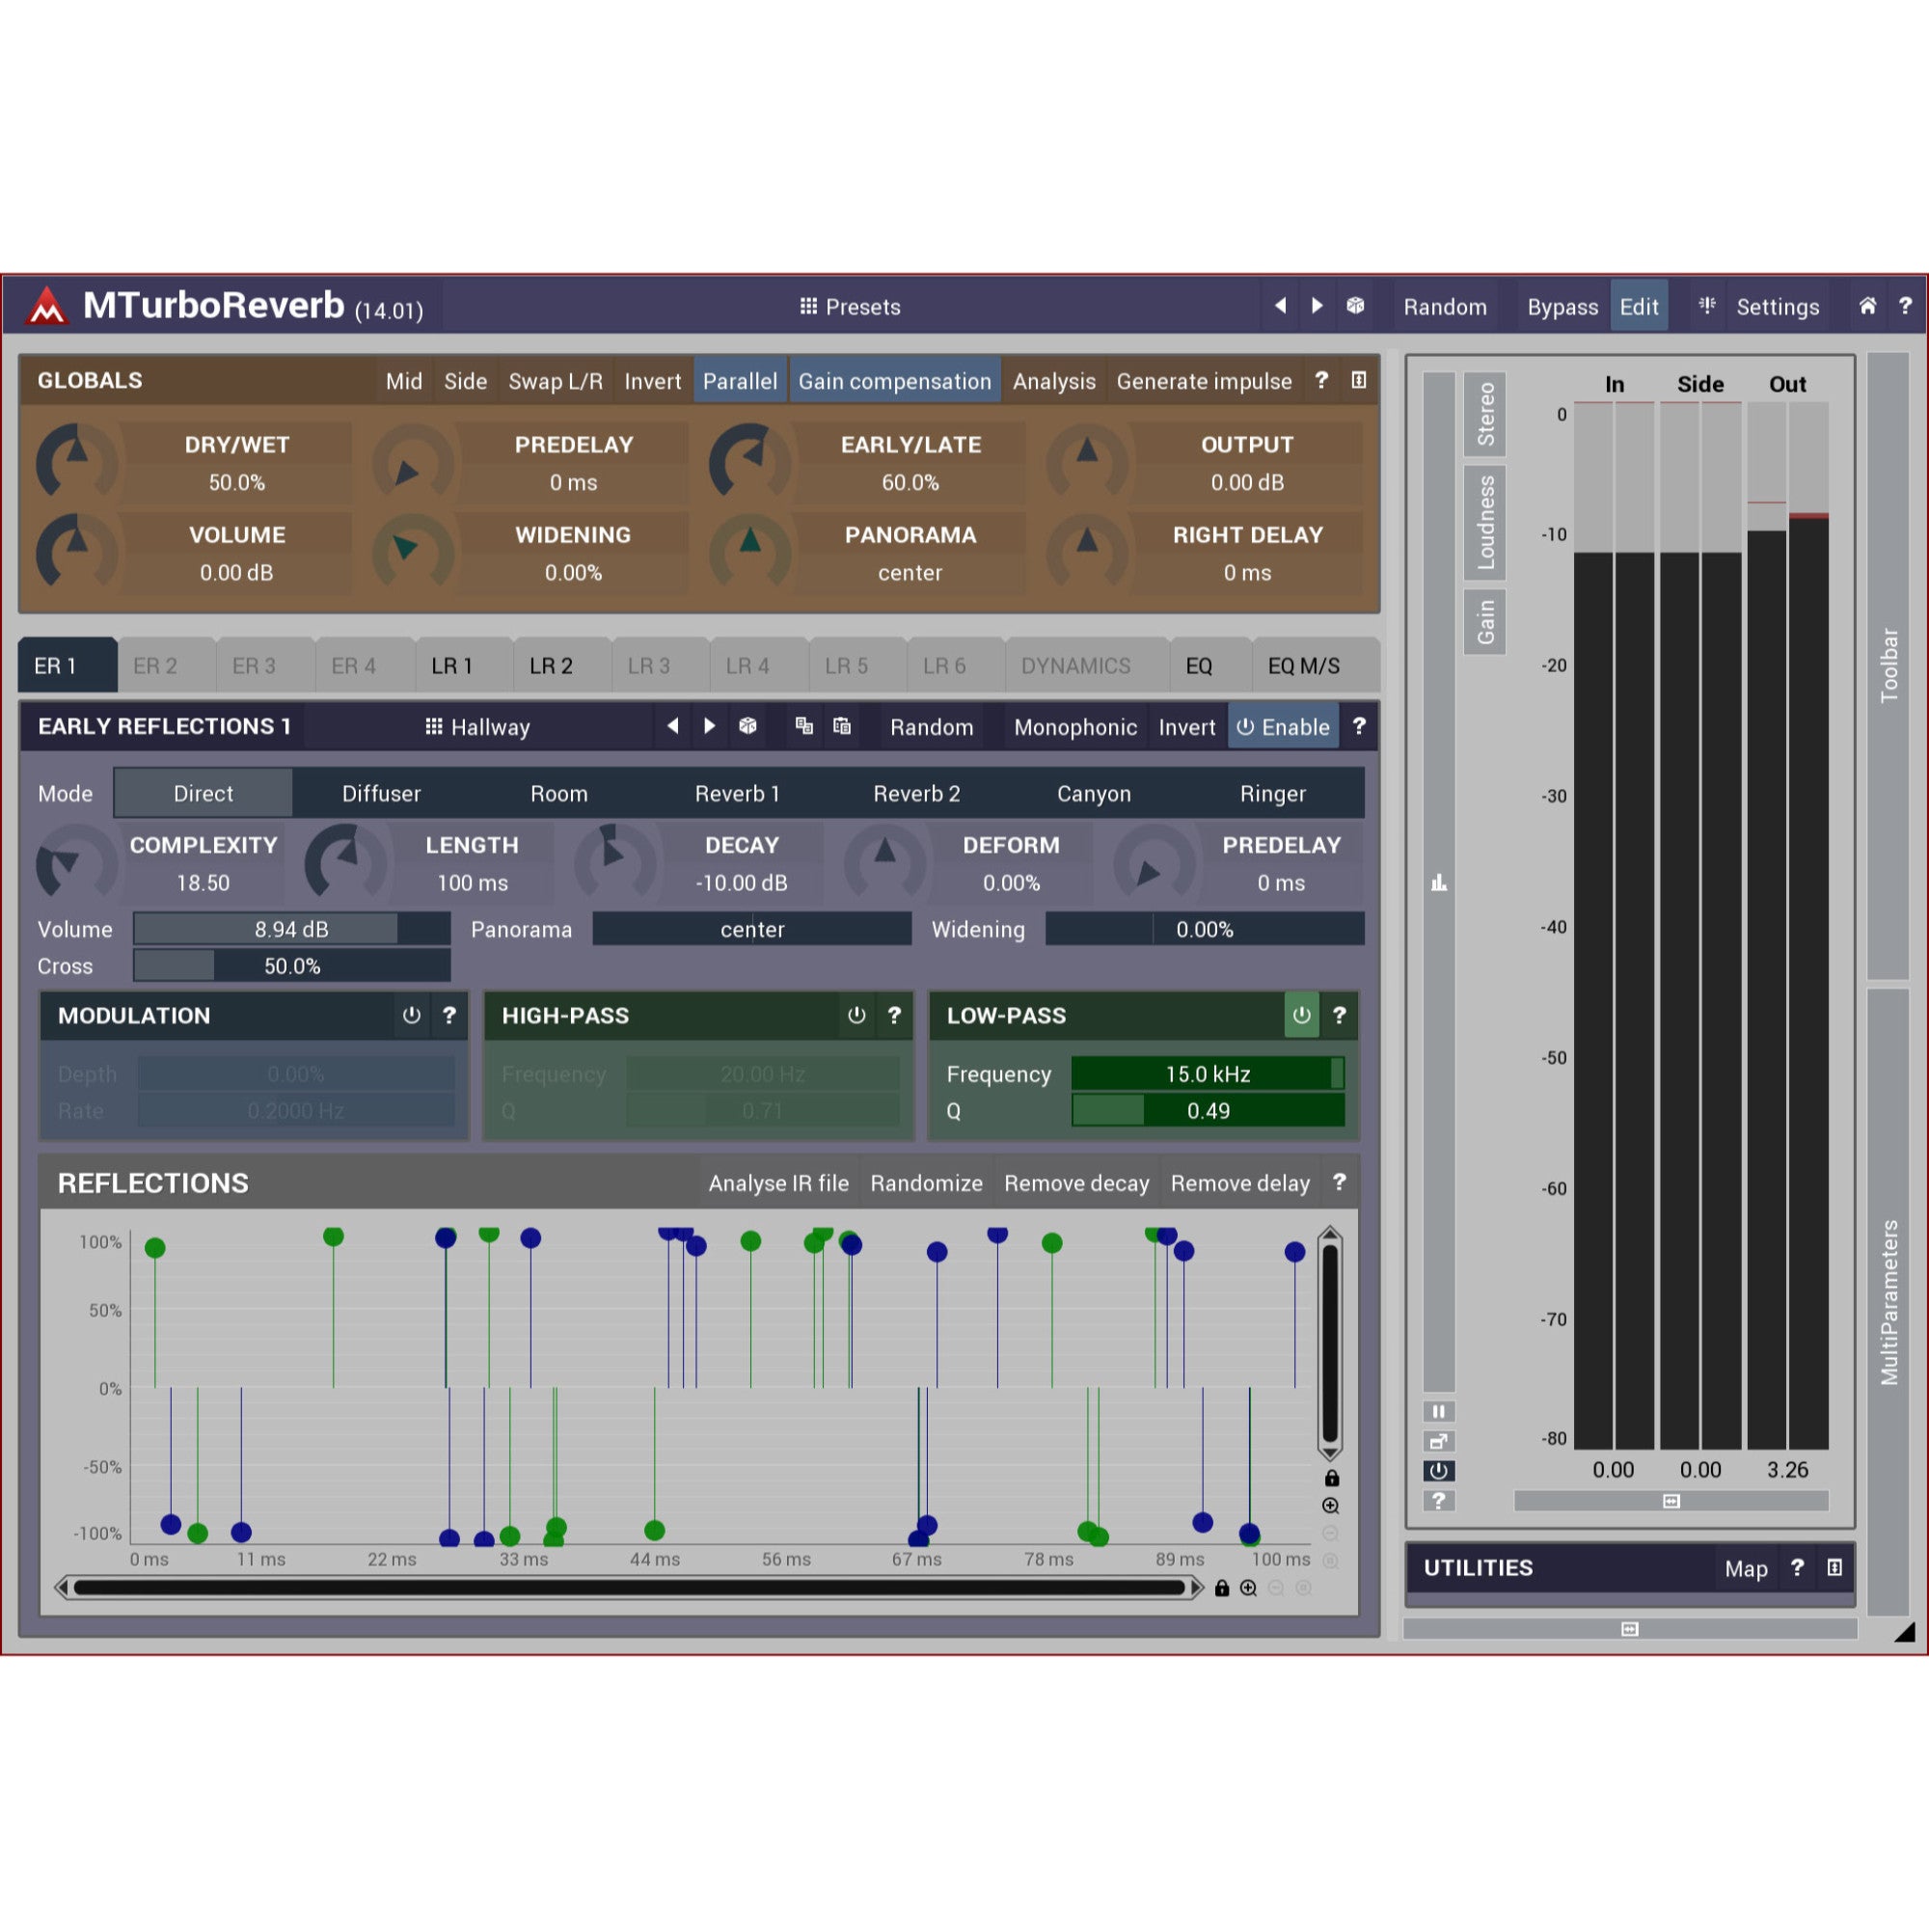Detach the meter panel popup icon
Viewport: 1929px width, 1929px height.
(1438, 1441)
